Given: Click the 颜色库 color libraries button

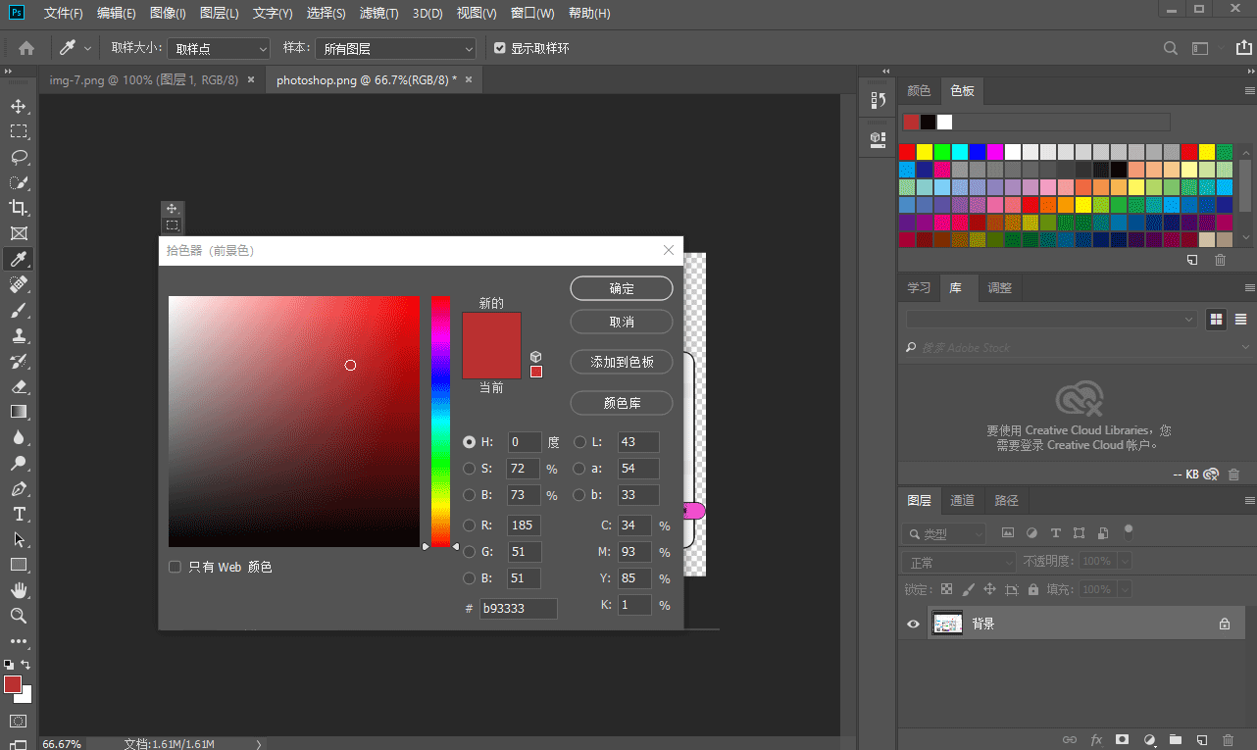Looking at the screenshot, I should 622,403.
